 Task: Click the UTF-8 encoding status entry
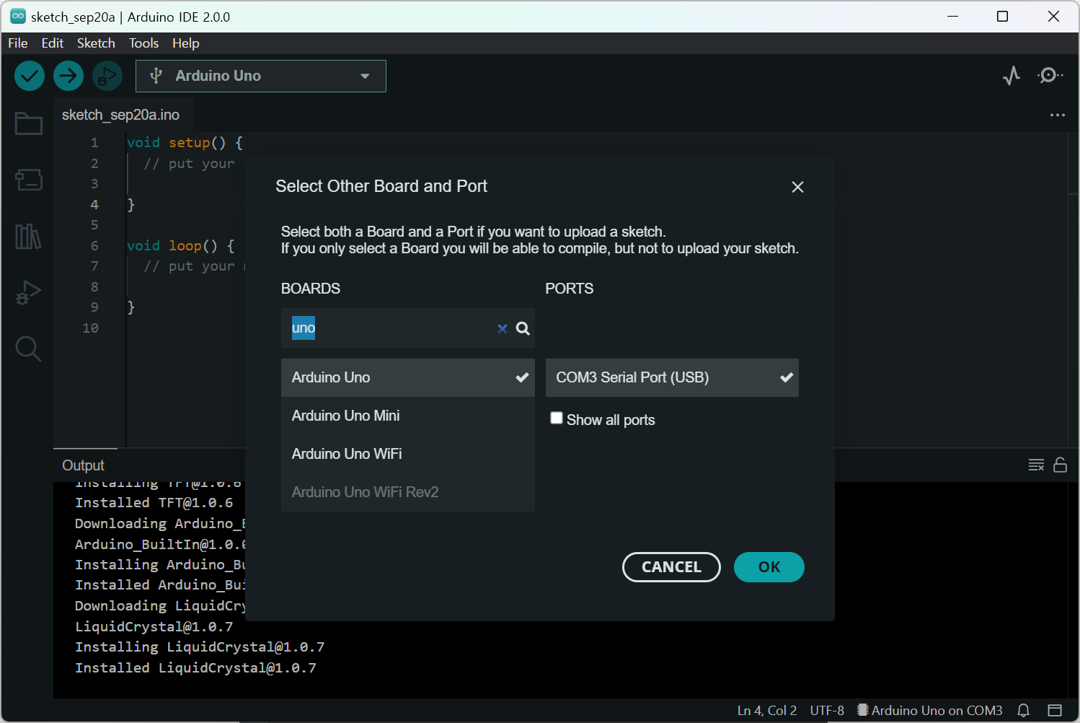click(x=827, y=711)
